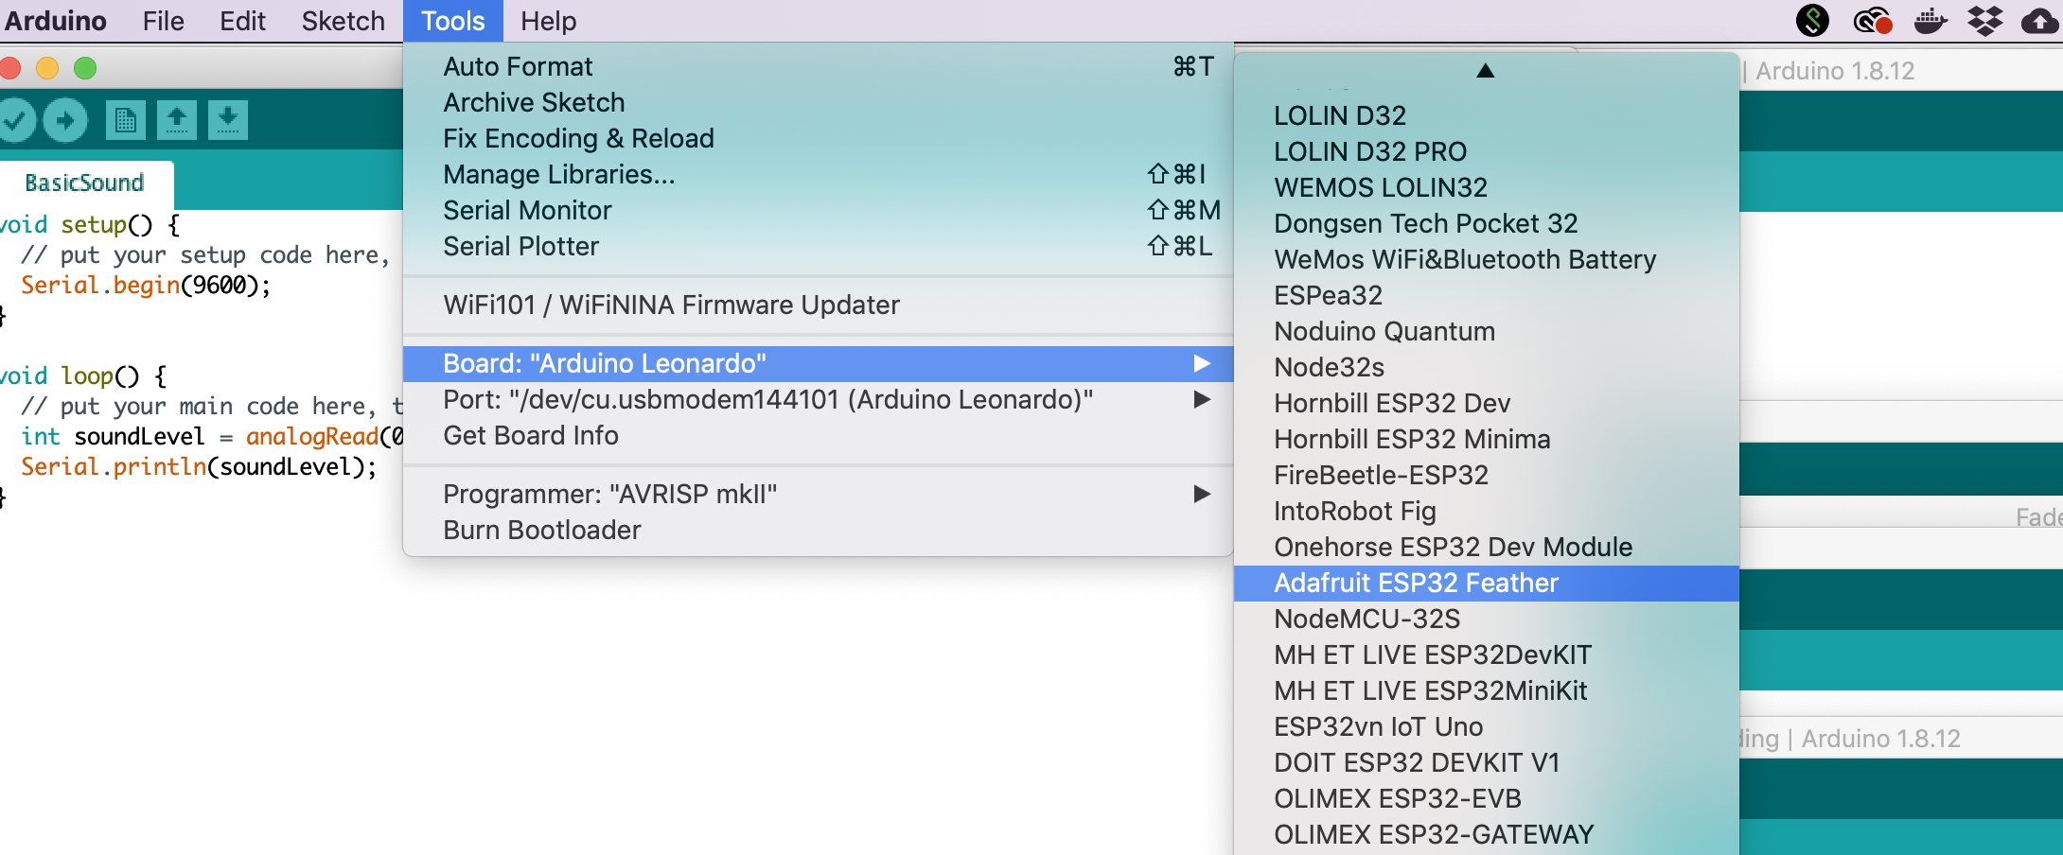Select Fix Encoding & Reload

(x=819, y=139)
